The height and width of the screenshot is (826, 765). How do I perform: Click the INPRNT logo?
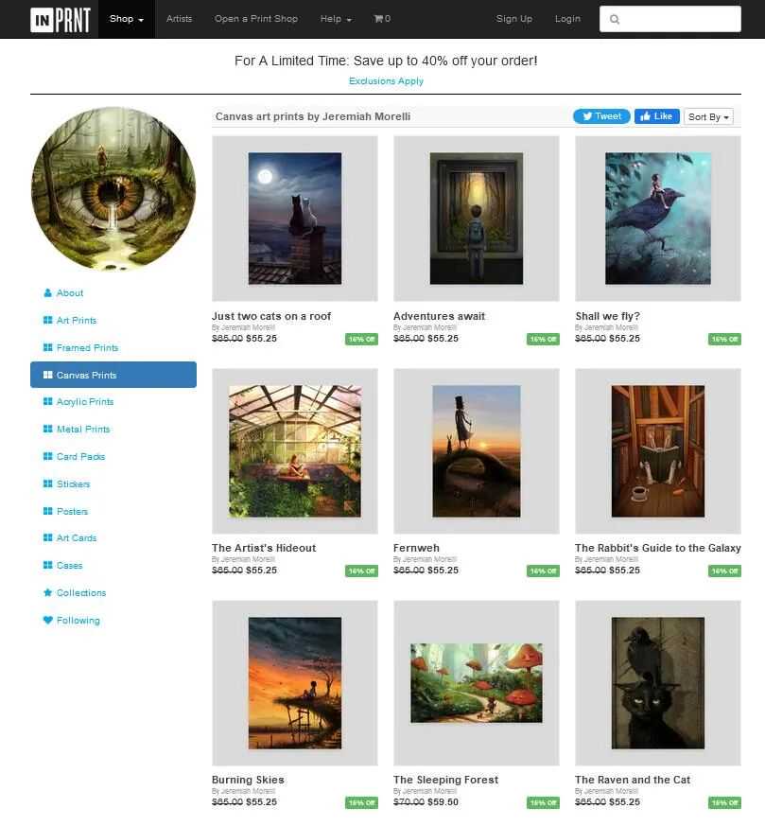click(61, 20)
